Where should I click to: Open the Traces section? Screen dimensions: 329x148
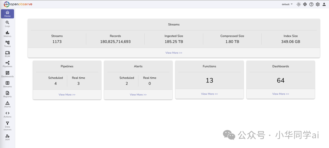coord(7,44)
